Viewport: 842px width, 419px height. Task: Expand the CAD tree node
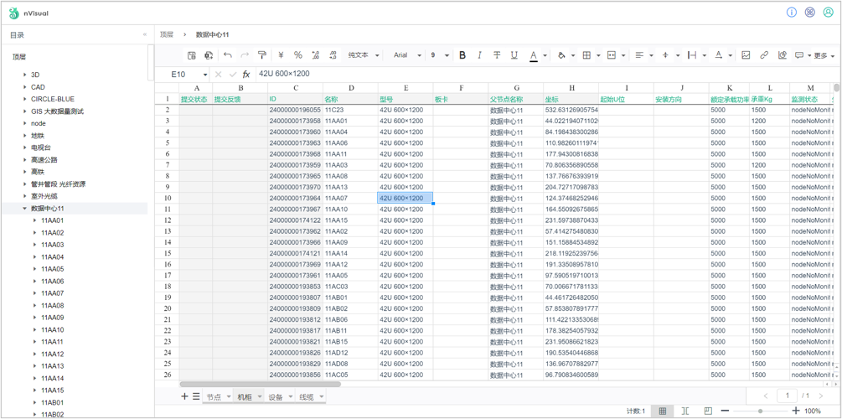click(24, 86)
